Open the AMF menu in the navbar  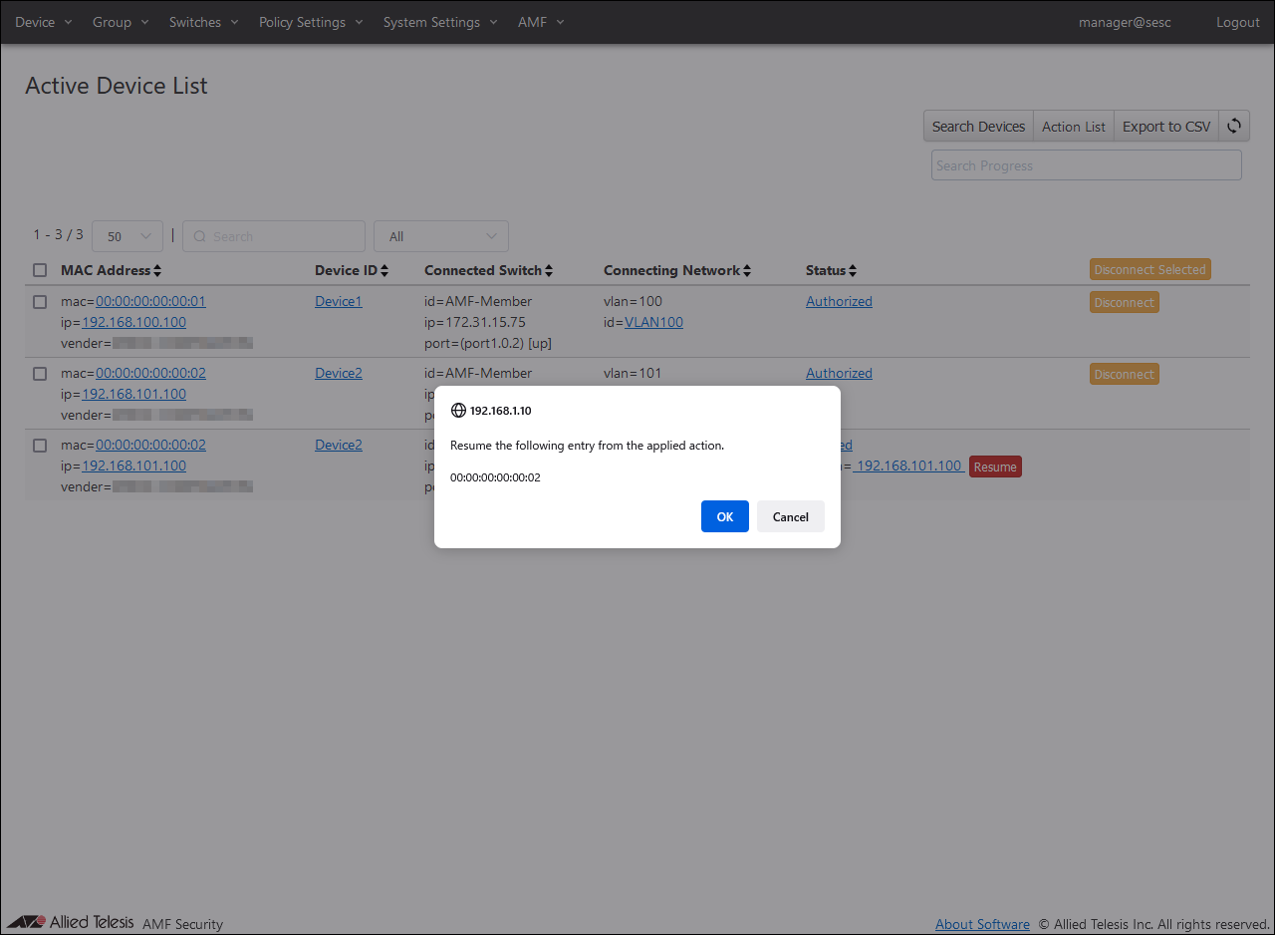coord(541,22)
